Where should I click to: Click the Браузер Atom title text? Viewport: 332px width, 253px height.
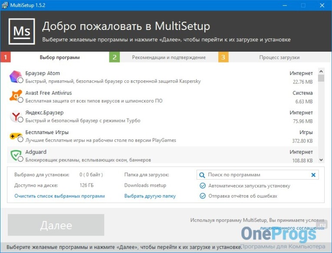43,73
